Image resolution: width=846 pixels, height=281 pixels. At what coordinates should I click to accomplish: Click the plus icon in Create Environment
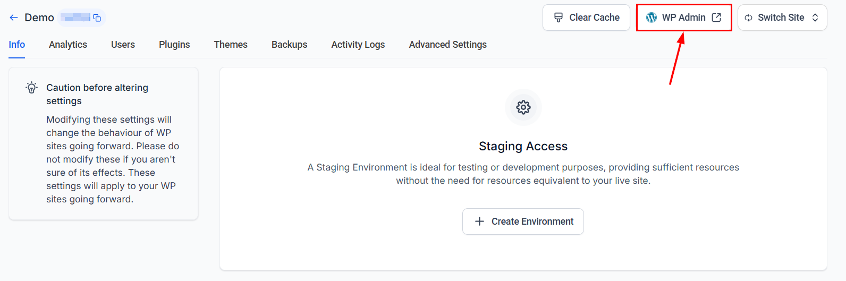(479, 222)
